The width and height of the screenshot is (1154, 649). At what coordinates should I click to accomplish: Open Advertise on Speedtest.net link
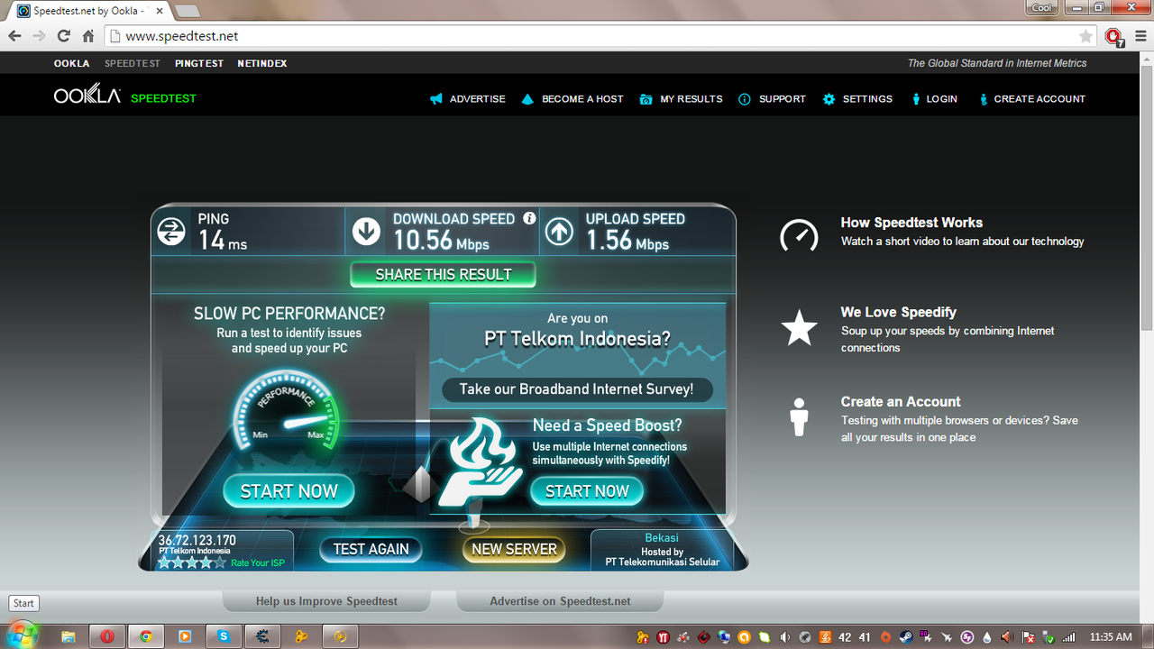coord(560,601)
